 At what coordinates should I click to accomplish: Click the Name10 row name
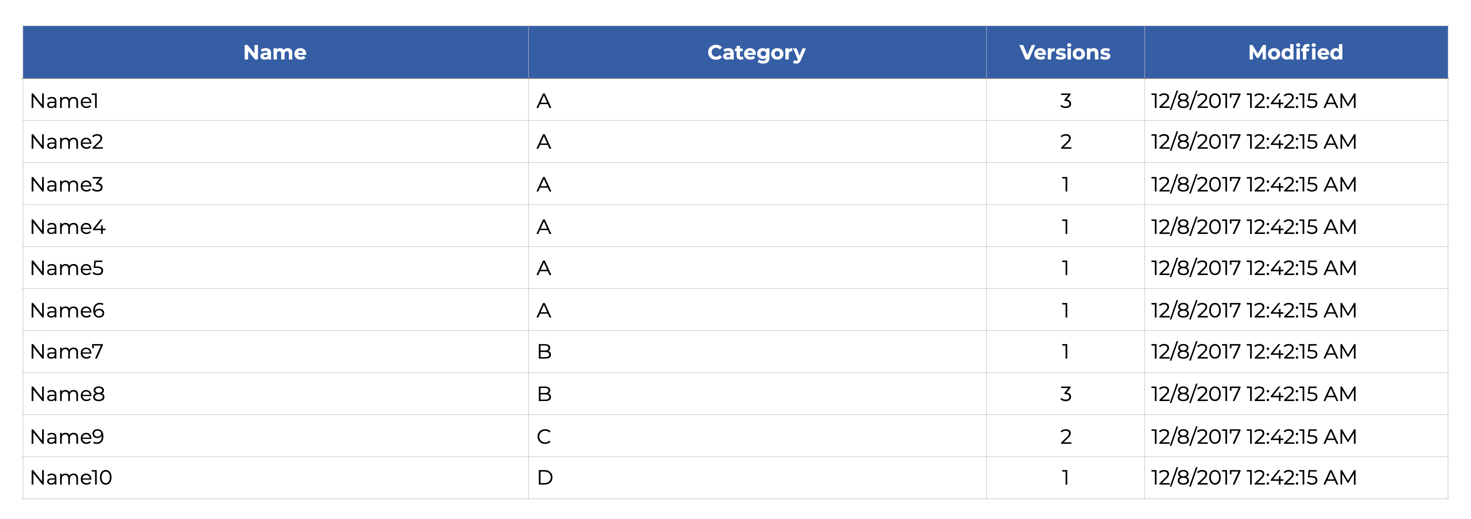71,478
